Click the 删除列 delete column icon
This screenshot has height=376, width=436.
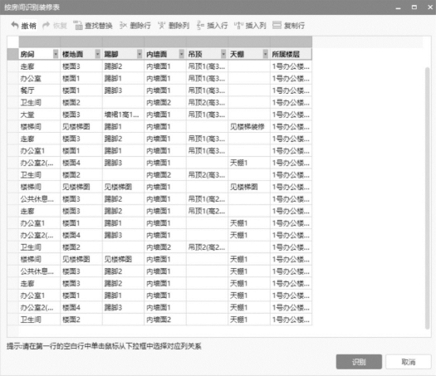[162, 26]
